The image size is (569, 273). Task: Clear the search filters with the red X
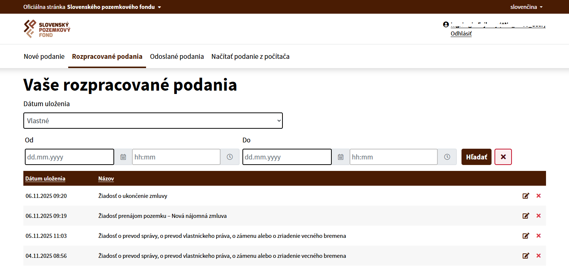(x=503, y=157)
